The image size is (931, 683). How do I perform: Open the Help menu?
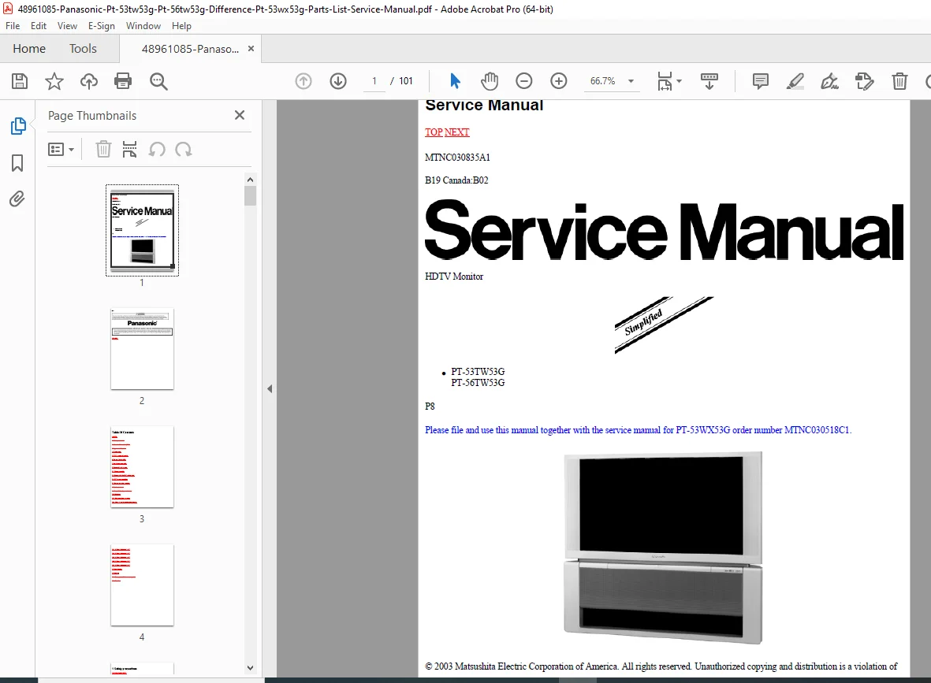tap(181, 26)
